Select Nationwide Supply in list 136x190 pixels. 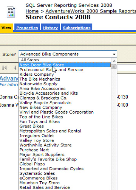coord(65,84)
